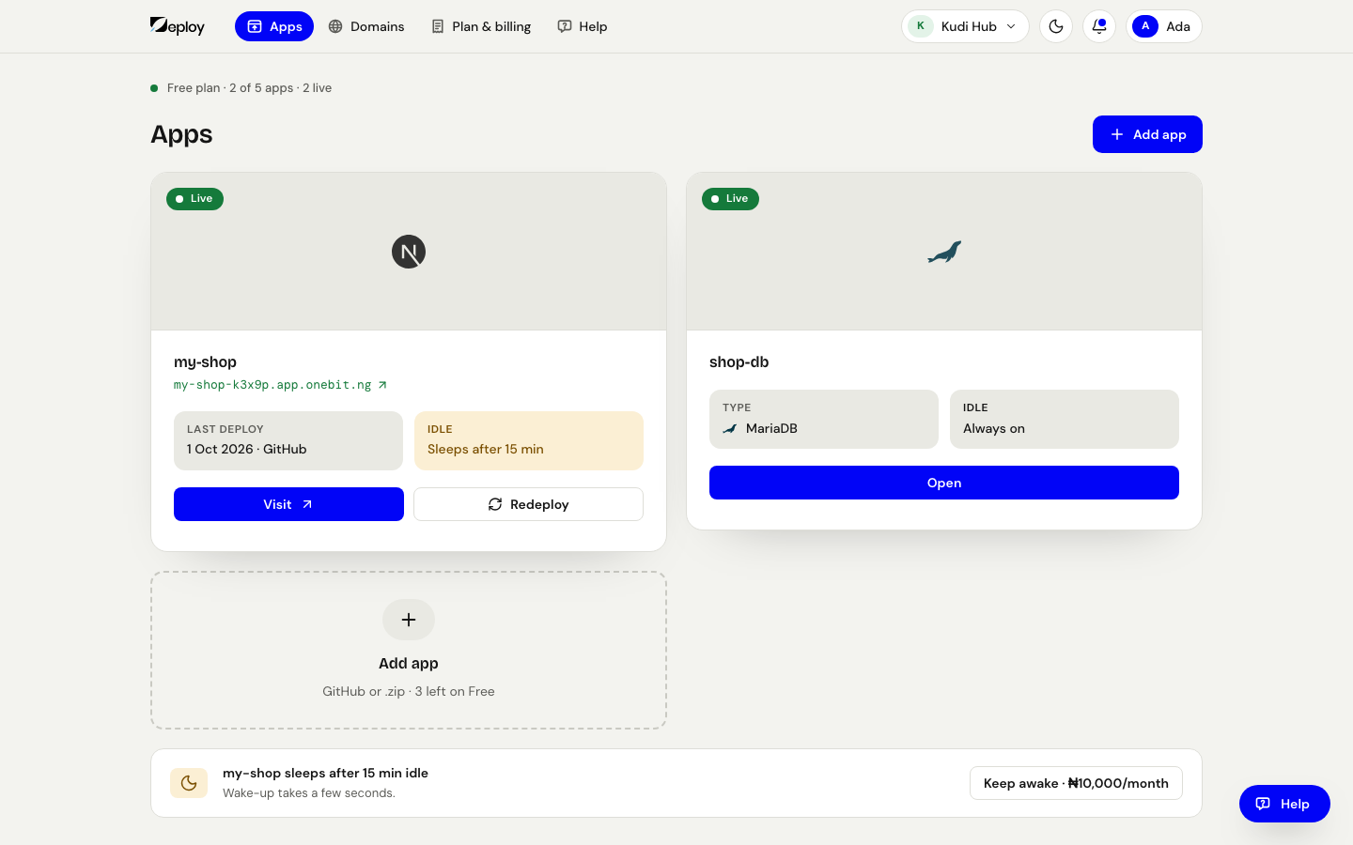This screenshot has height=845, width=1353.
Task: Open the floating Help chat button
Action: coord(1284,804)
